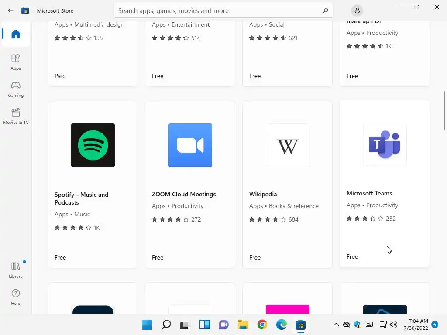Click the vertical scrollbar thumb
447x335 pixels.
[x=445, y=110]
